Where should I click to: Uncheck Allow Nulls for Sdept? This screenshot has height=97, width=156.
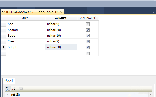88,47
